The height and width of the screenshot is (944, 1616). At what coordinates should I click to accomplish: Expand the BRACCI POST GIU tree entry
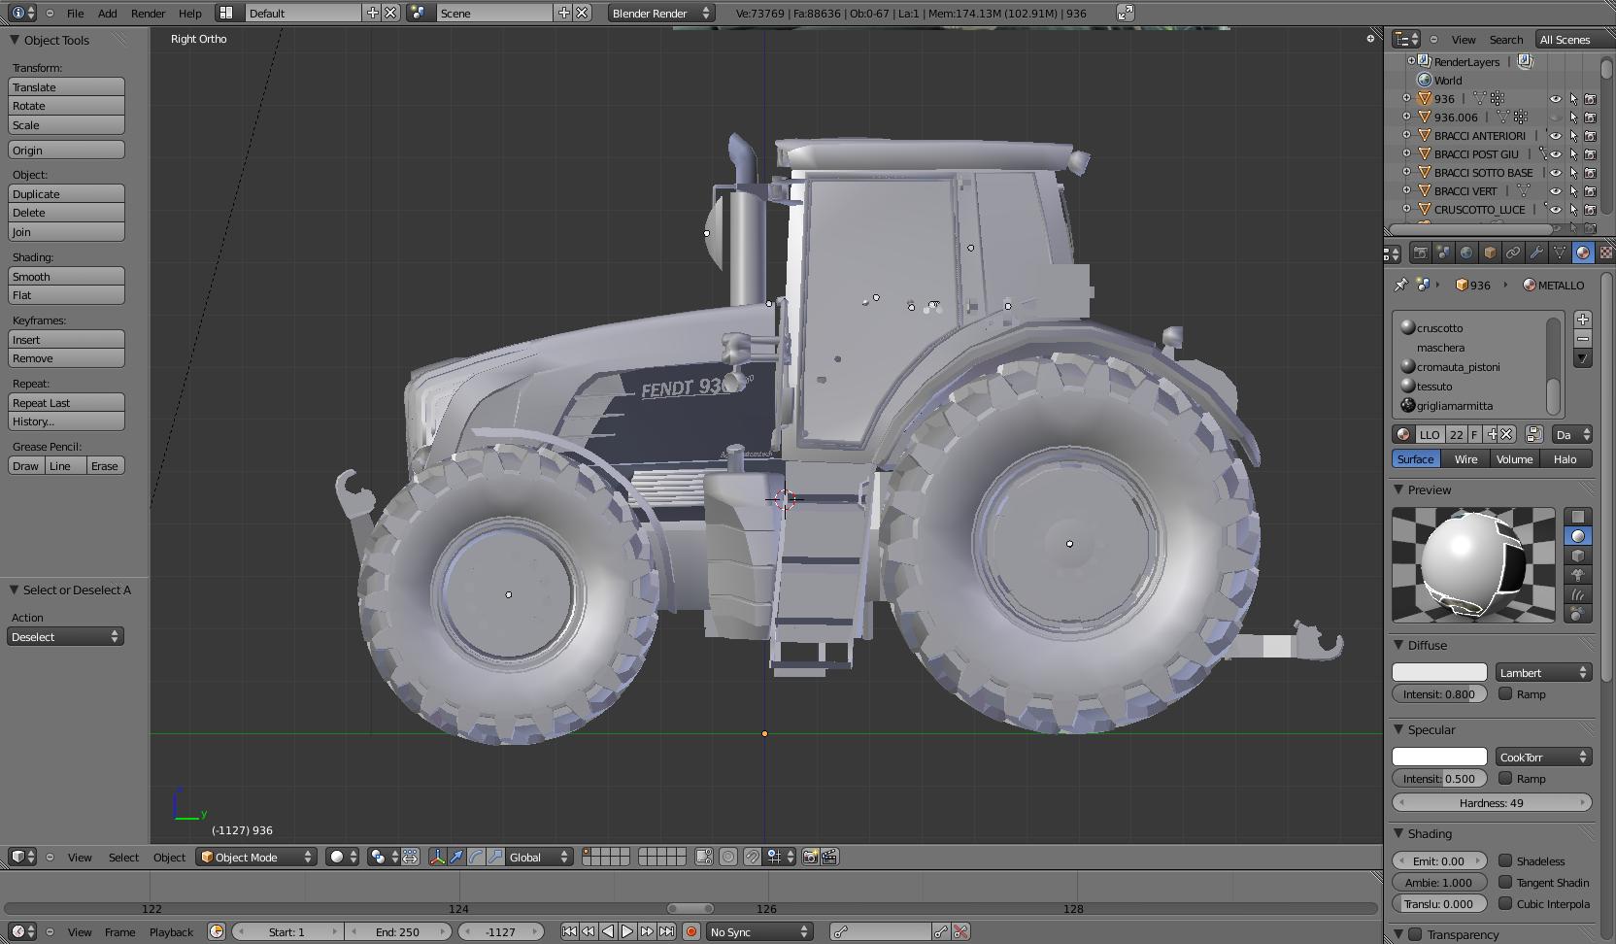click(x=1407, y=153)
